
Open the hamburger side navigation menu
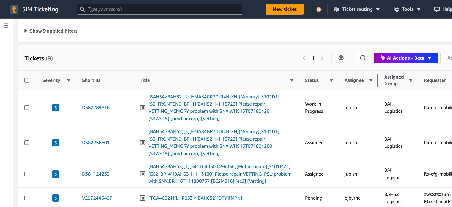pos(6,26)
